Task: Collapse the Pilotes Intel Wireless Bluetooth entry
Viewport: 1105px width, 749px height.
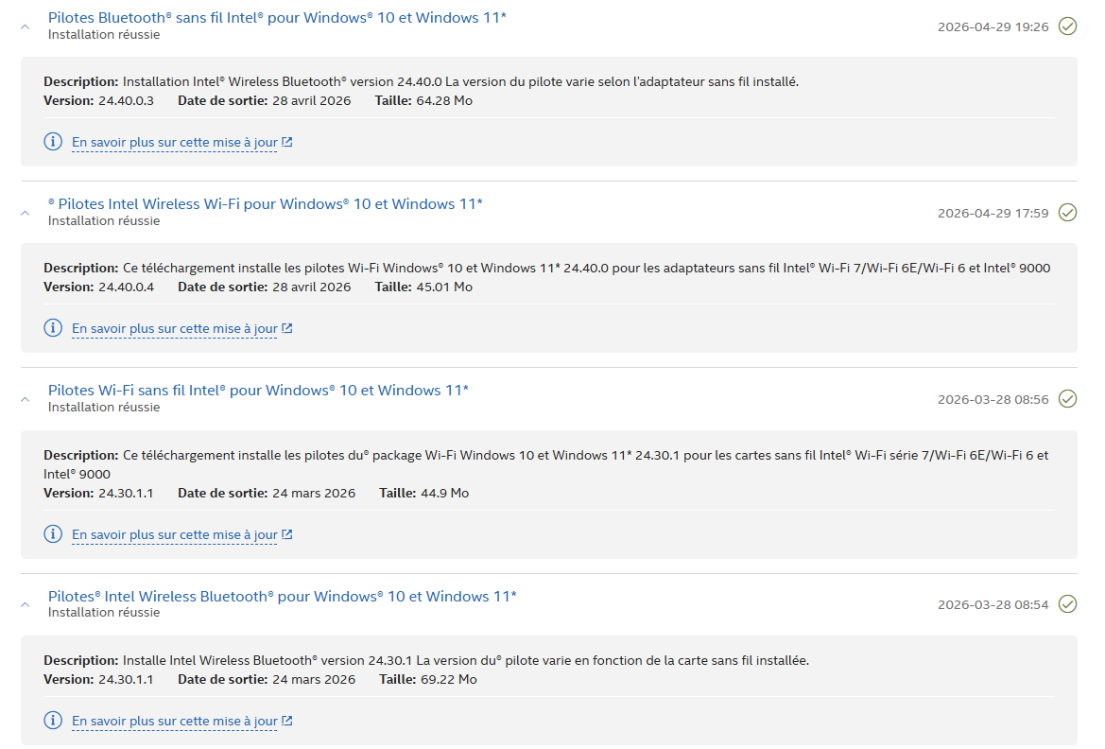Action: pyautogui.click(x=26, y=604)
